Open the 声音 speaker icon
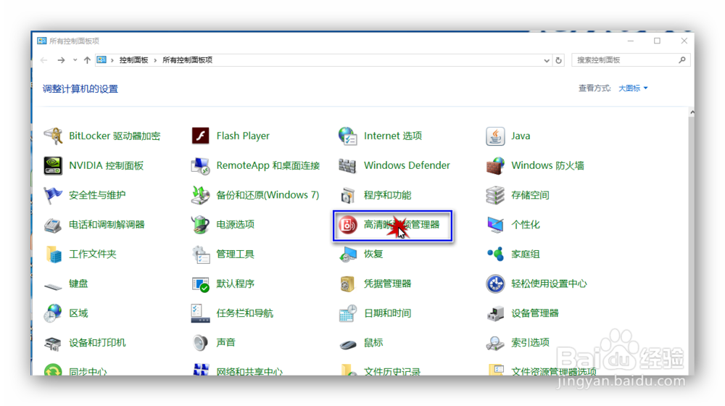 200,343
